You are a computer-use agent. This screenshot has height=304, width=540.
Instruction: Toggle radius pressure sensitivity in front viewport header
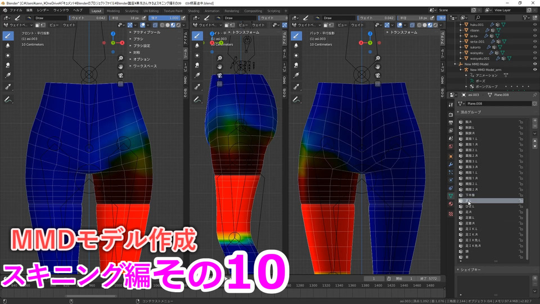coord(144,18)
